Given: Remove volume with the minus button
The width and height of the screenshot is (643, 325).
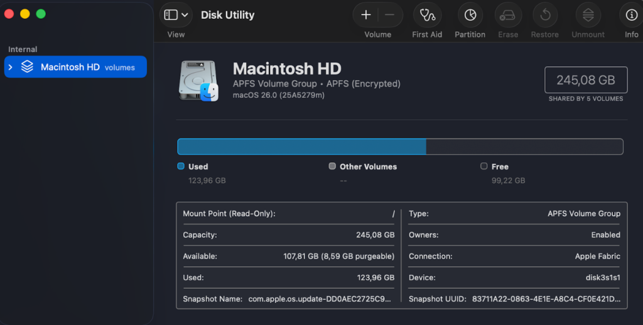Looking at the screenshot, I should 389,15.
